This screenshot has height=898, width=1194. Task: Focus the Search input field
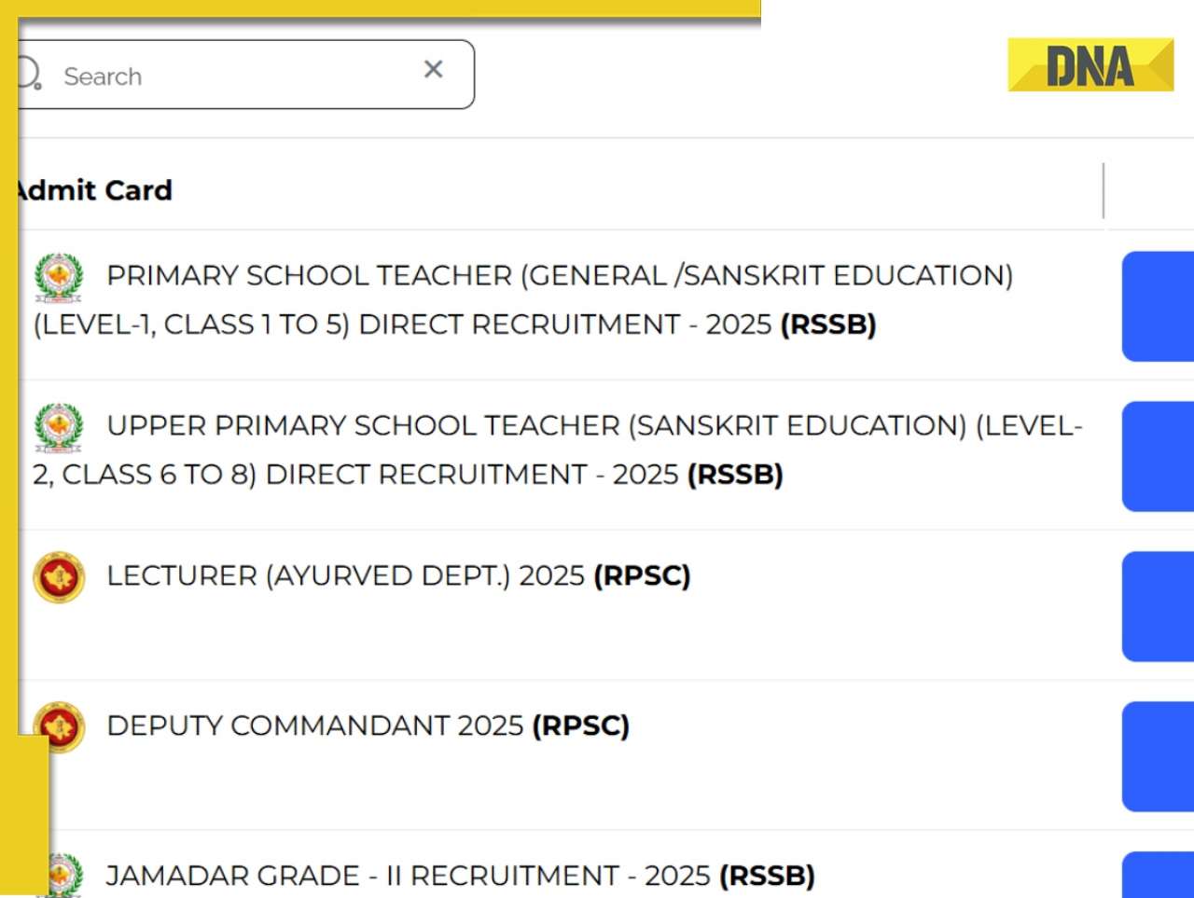pos(233,76)
